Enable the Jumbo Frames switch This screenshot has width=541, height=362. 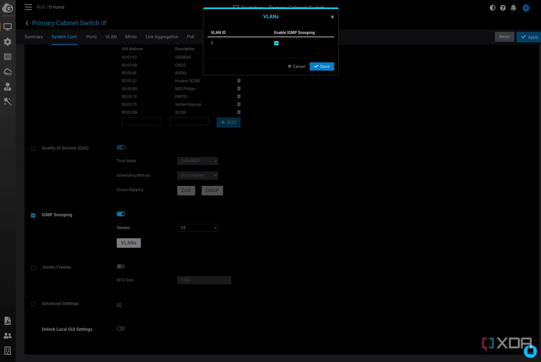point(121,266)
